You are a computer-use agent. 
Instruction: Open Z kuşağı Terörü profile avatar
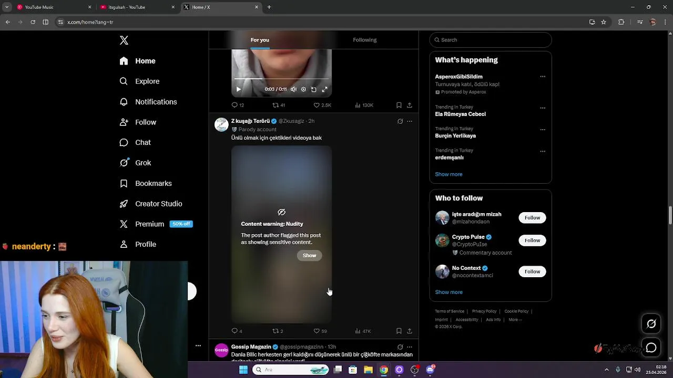pyautogui.click(x=221, y=124)
